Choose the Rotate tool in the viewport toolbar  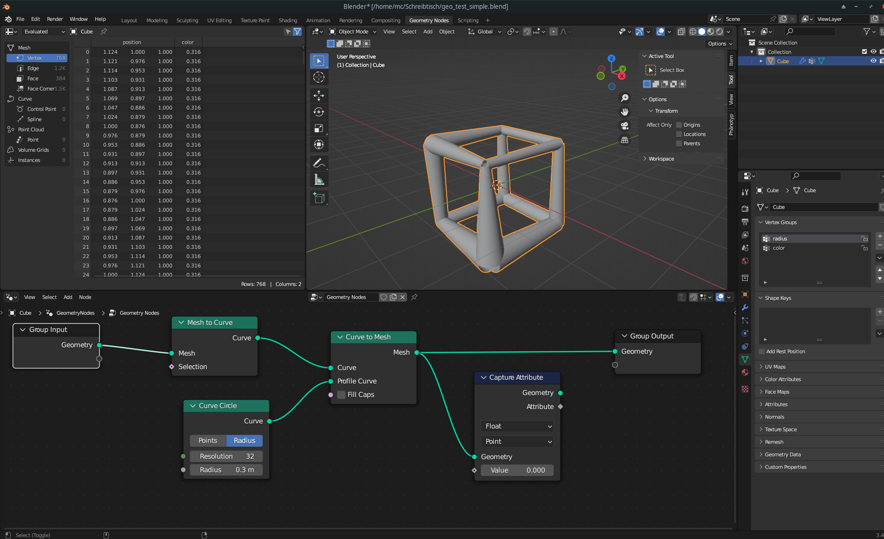(319, 112)
